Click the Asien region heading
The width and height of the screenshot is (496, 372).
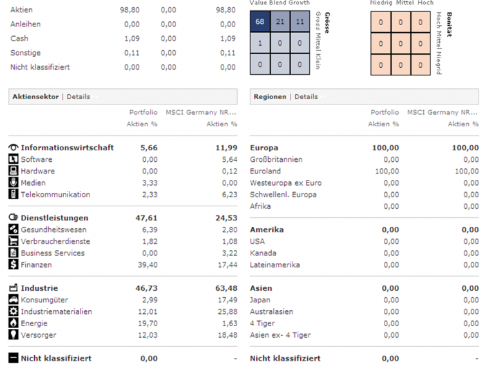261,288
